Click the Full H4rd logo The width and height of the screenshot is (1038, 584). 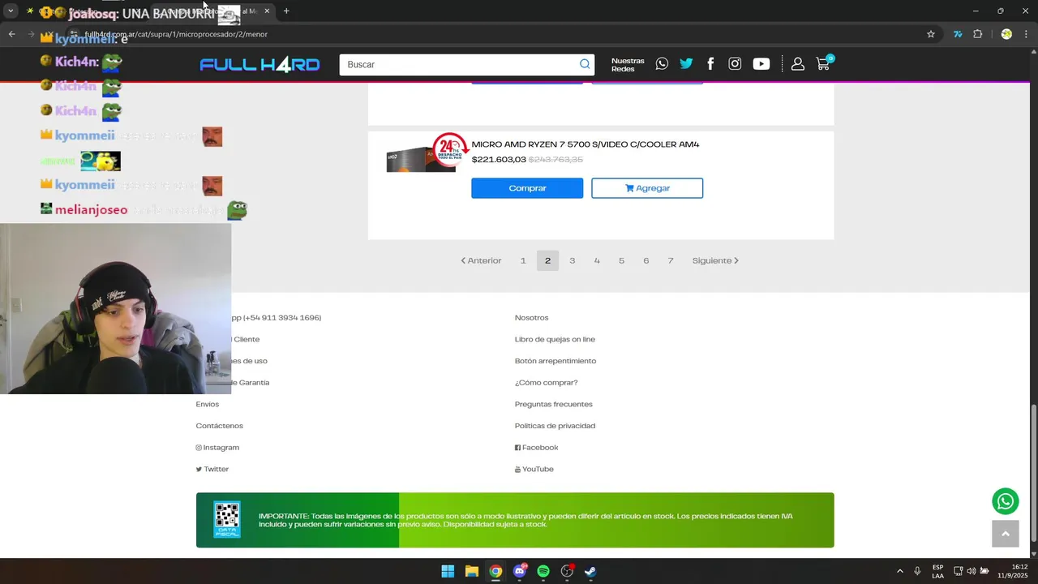(x=259, y=65)
